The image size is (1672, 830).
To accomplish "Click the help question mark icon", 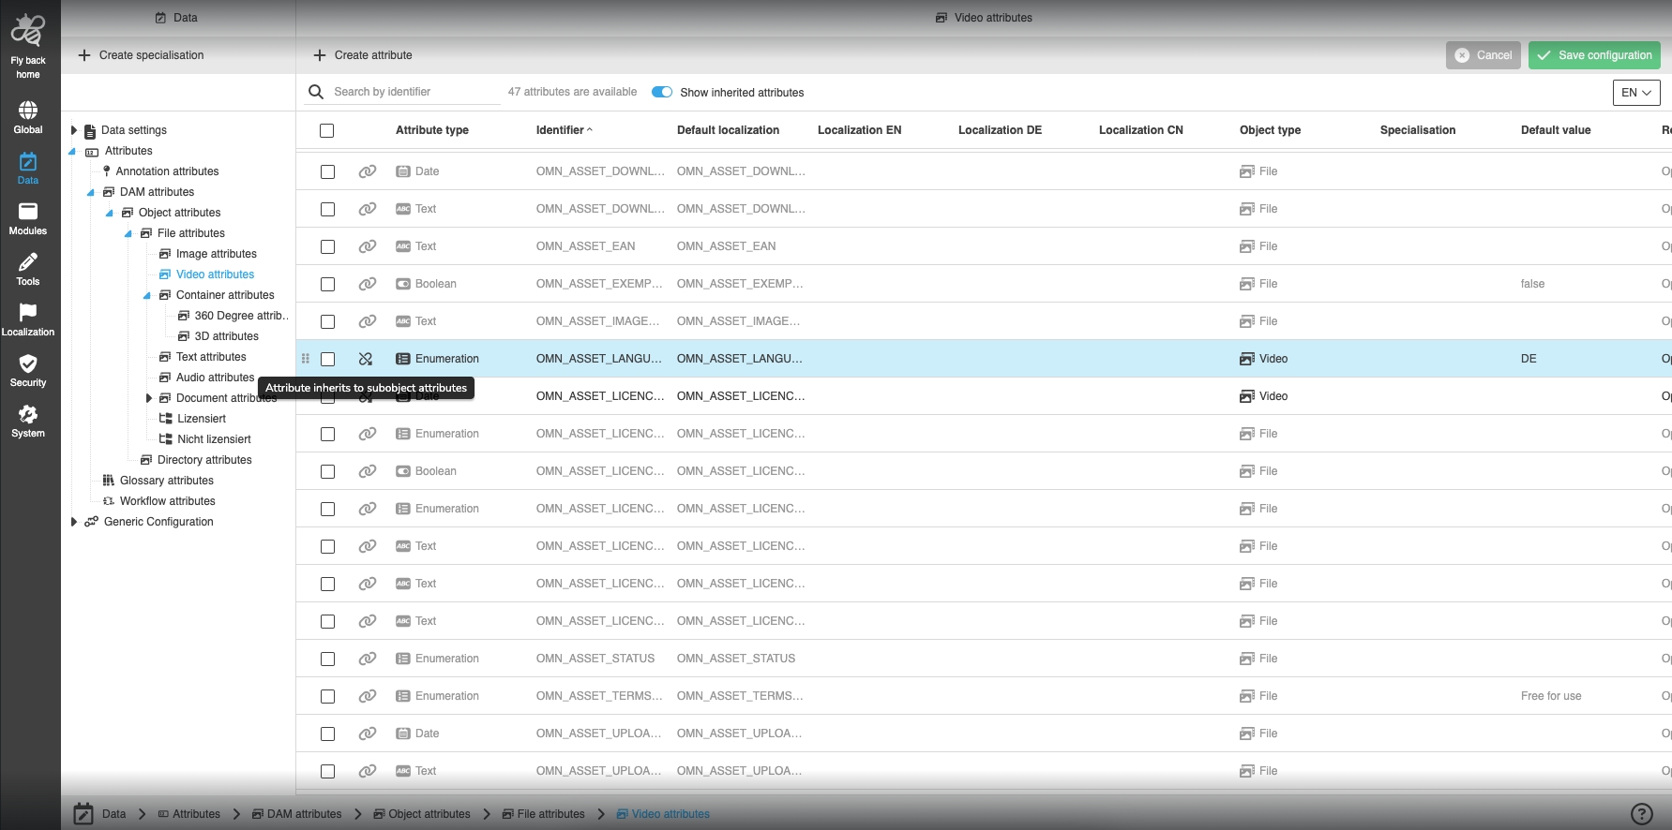I will coord(1641,814).
